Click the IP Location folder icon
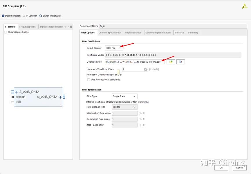251x174 pixels. tap(24, 16)
